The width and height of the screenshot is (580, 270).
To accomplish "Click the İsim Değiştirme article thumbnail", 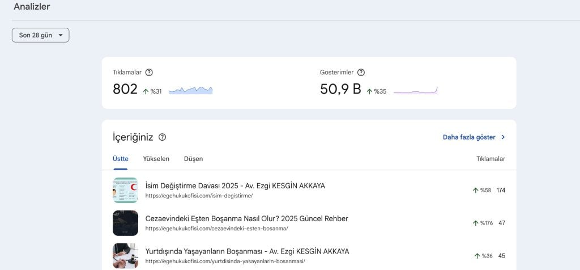I will click(125, 190).
